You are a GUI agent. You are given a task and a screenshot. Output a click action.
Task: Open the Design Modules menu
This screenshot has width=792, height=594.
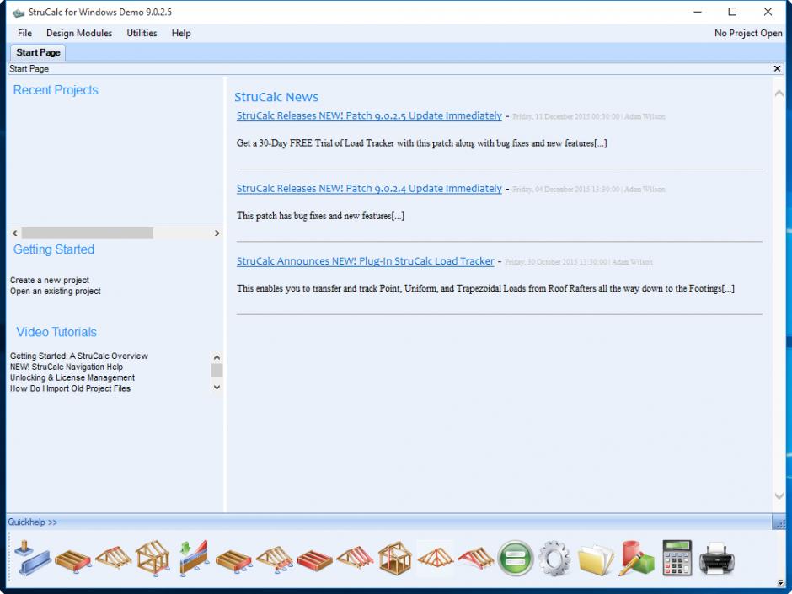(79, 34)
